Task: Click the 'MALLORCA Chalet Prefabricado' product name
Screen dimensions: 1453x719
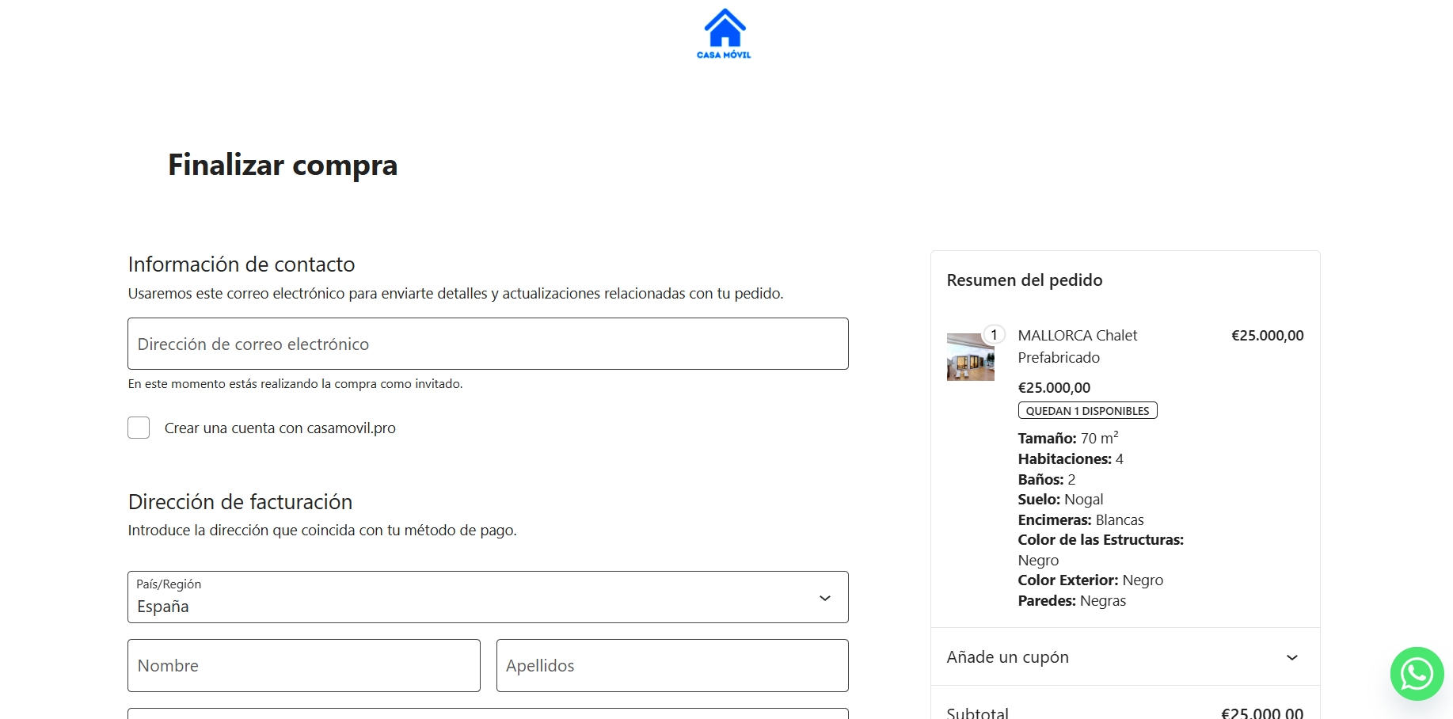Action: pos(1077,346)
